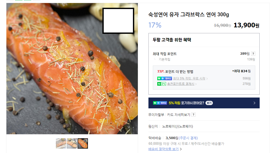Viewport: 270px width, 153px height.
Task: Open the 5% 적립 banner with the right chevron
Action: tap(204, 103)
